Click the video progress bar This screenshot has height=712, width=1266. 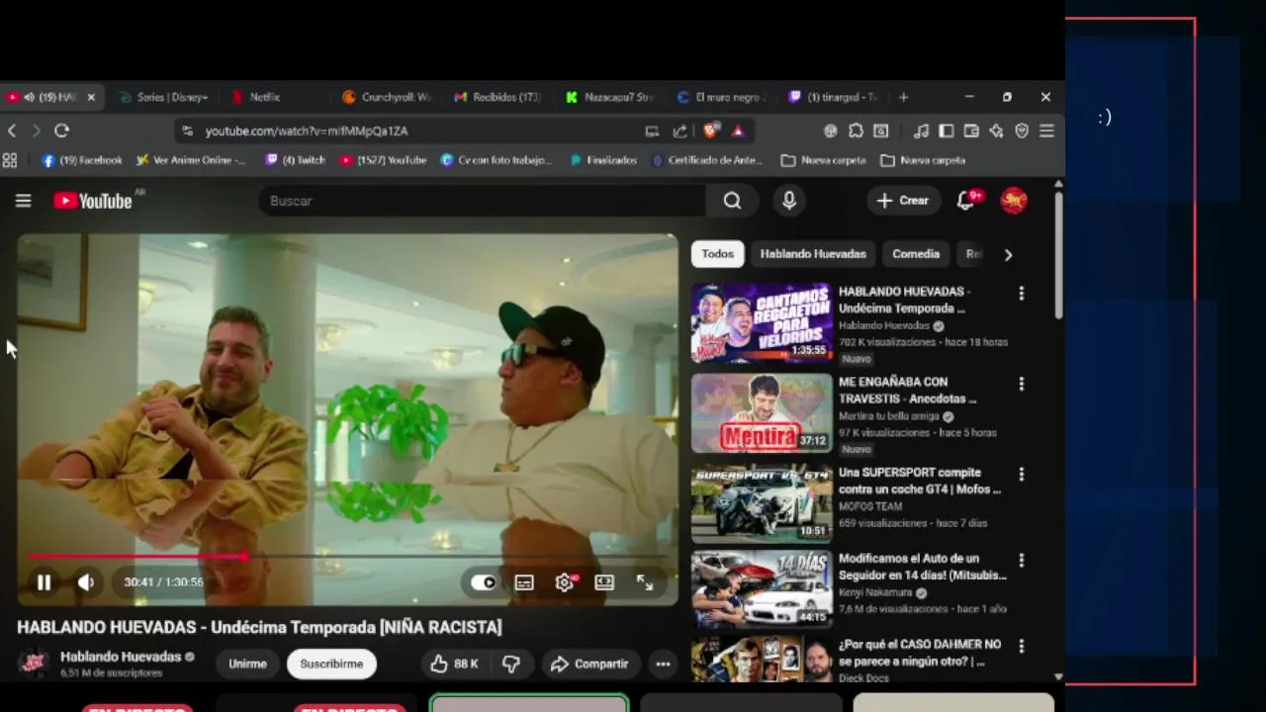[x=347, y=557]
